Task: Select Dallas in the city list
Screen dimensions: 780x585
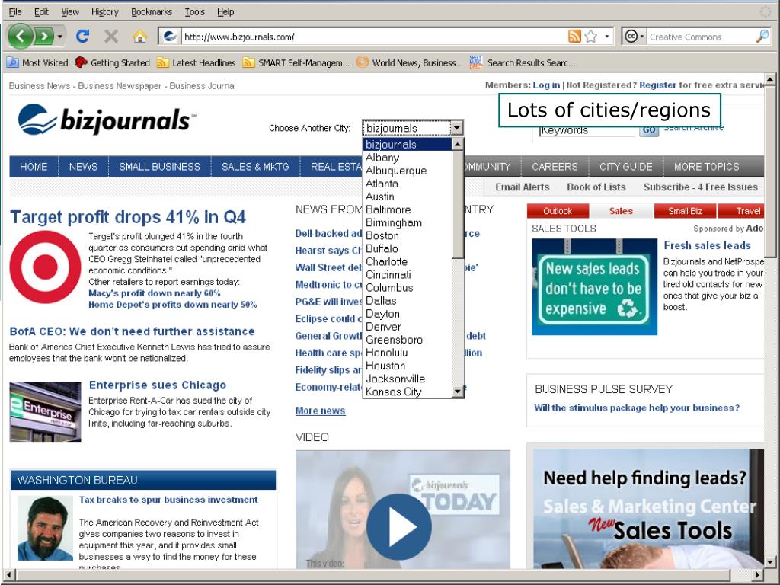Action: coord(381,300)
